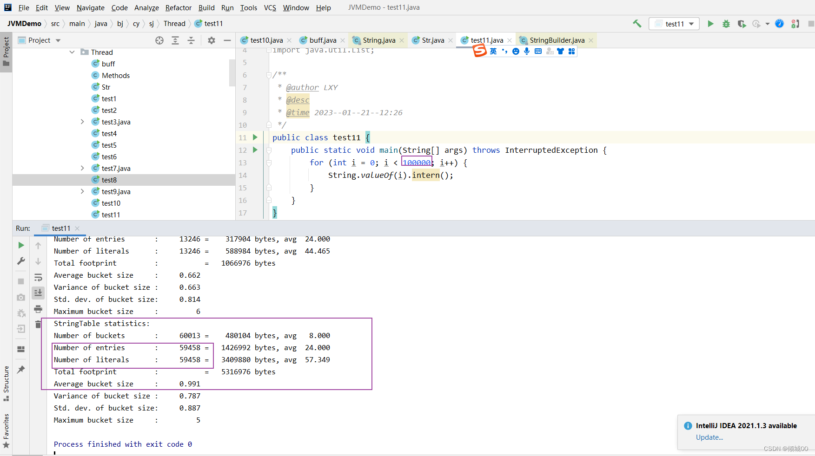Click the down stack trace arrow
815x456 pixels.
(x=38, y=261)
